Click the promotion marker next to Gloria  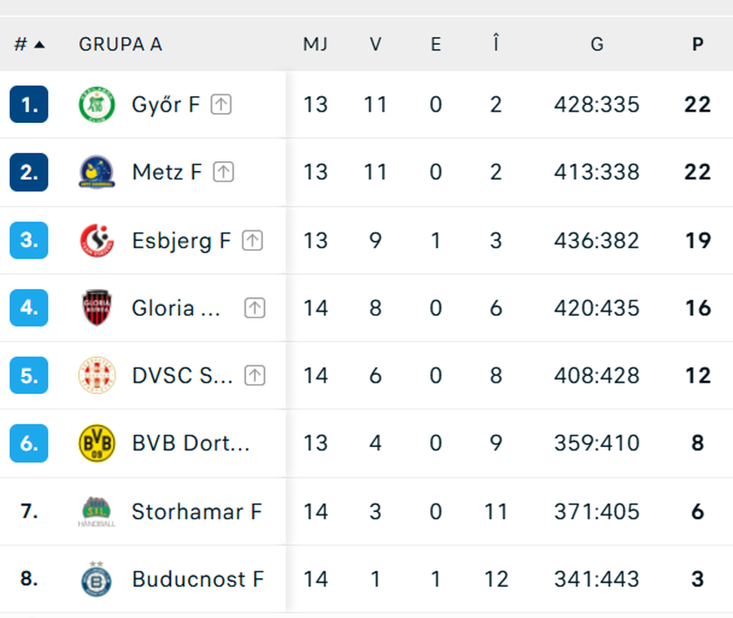[x=253, y=308]
